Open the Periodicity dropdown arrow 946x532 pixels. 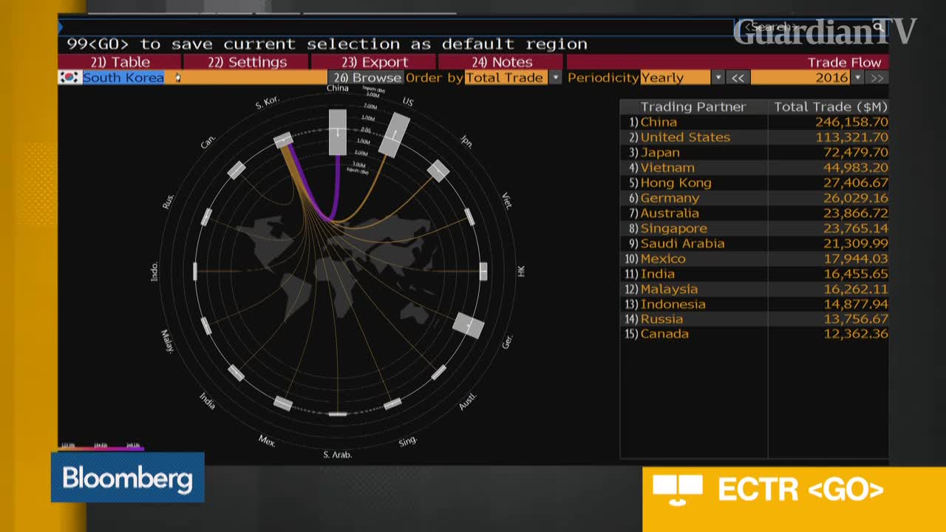click(718, 78)
